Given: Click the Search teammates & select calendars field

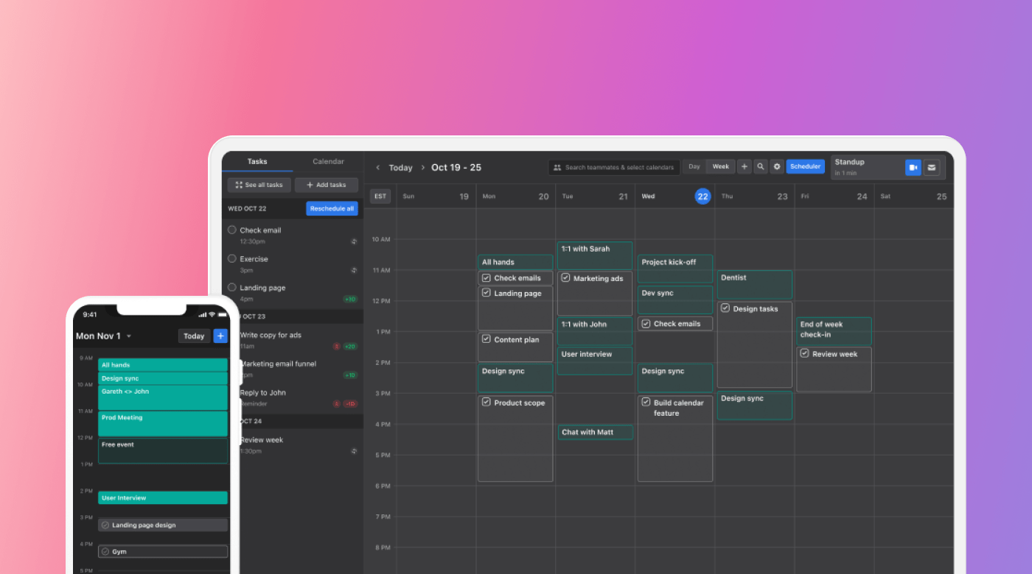Looking at the screenshot, I should (614, 168).
